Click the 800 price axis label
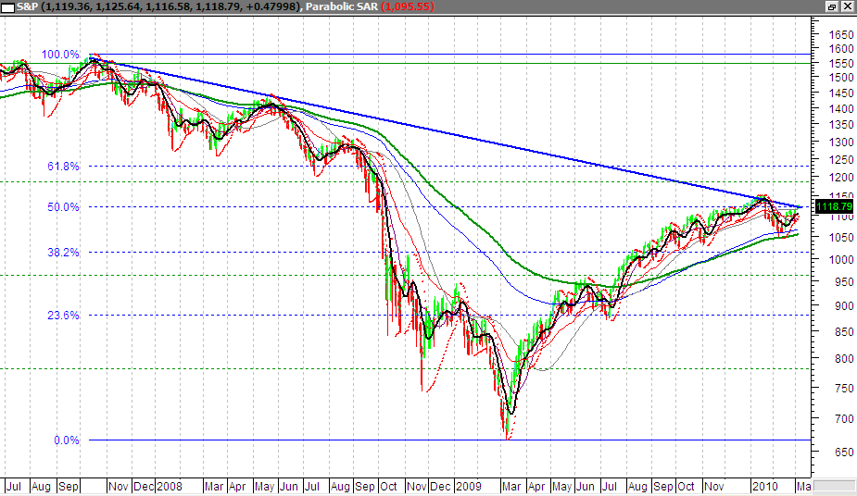This screenshot has height=496, width=857. pyautogui.click(x=844, y=358)
